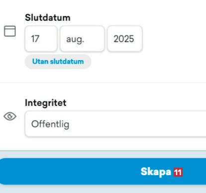The width and height of the screenshot is (206, 193).
Task: Change the end month from aug.
Action: click(82, 39)
